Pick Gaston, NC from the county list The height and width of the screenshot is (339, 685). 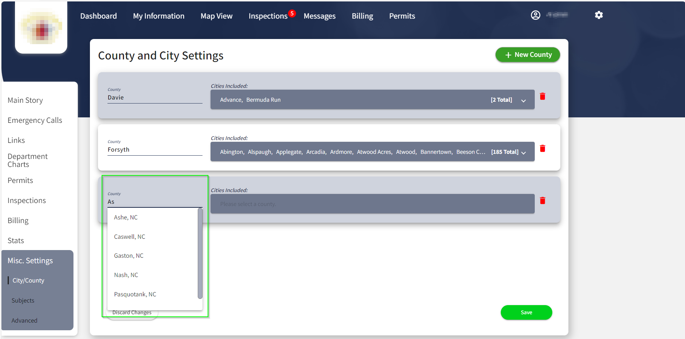(129, 256)
